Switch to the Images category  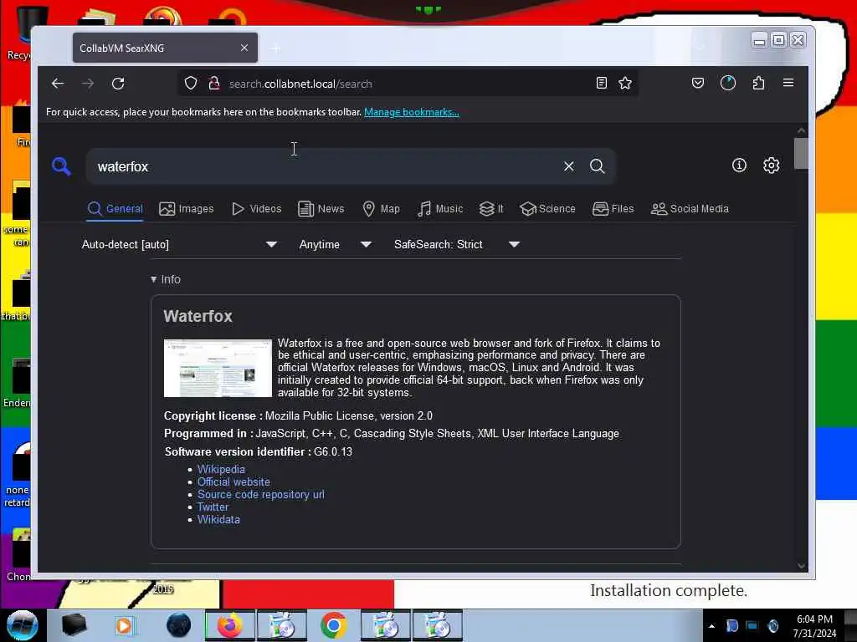187,208
